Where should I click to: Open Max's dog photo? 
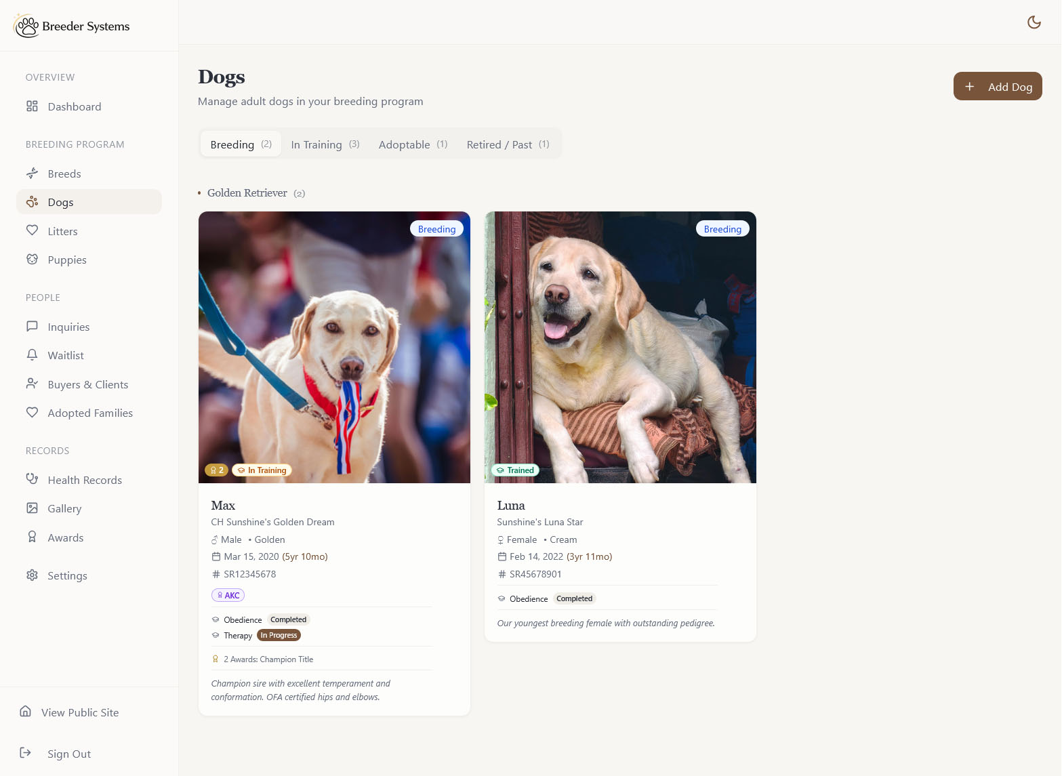click(x=334, y=347)
